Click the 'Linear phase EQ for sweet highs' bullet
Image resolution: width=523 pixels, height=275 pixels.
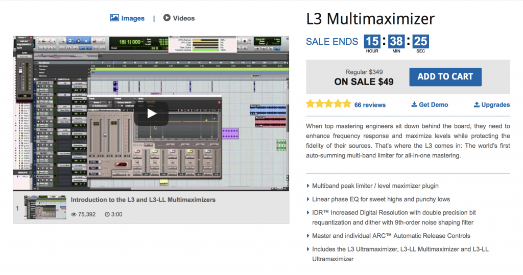tap(381, 199)
